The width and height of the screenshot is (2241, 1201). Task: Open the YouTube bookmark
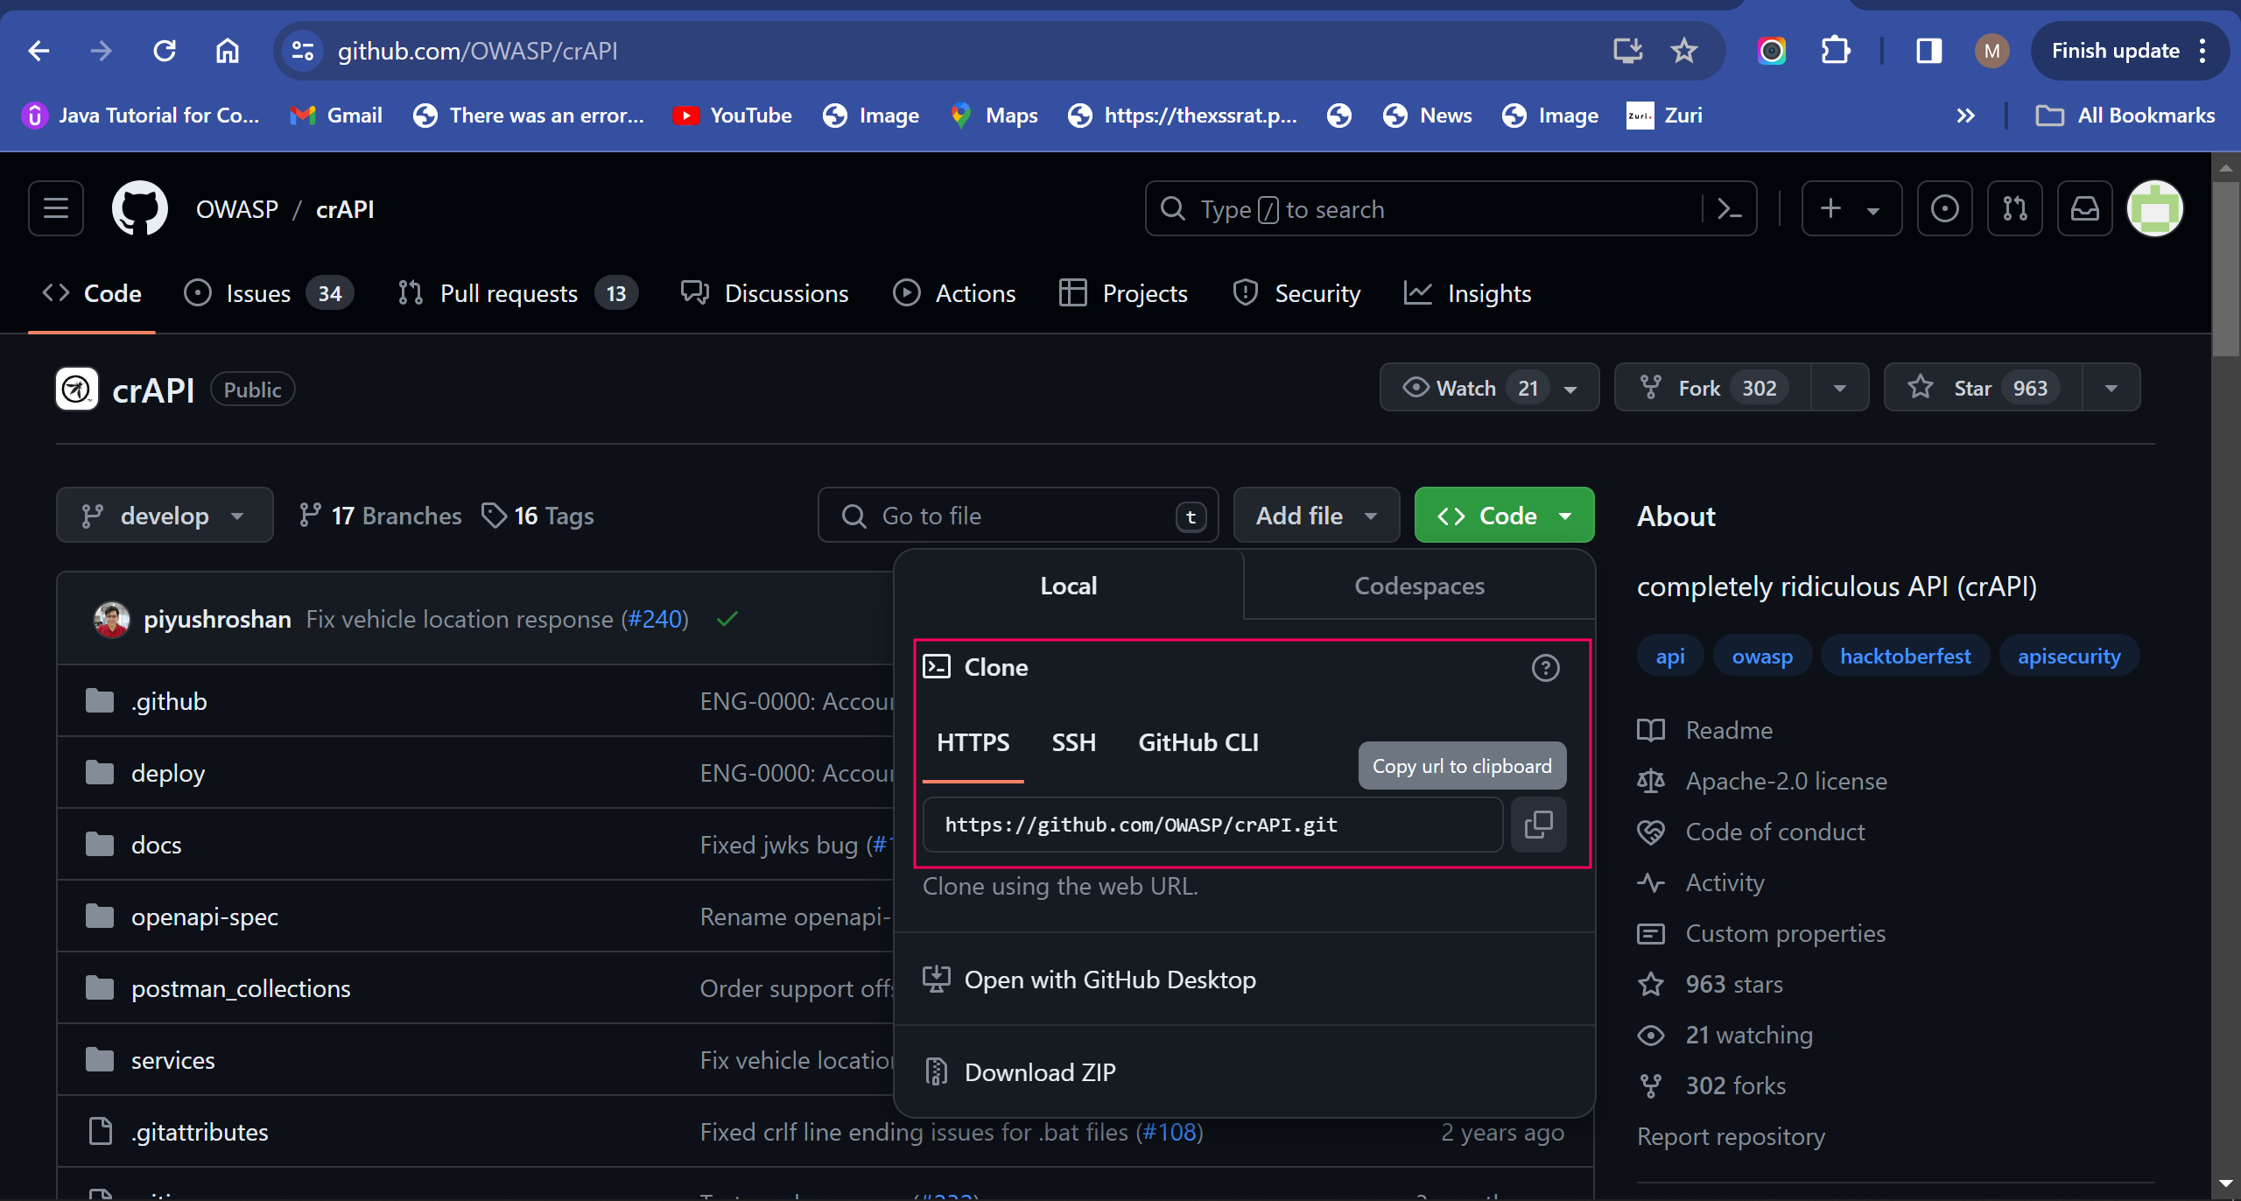[x=733, y=115]
